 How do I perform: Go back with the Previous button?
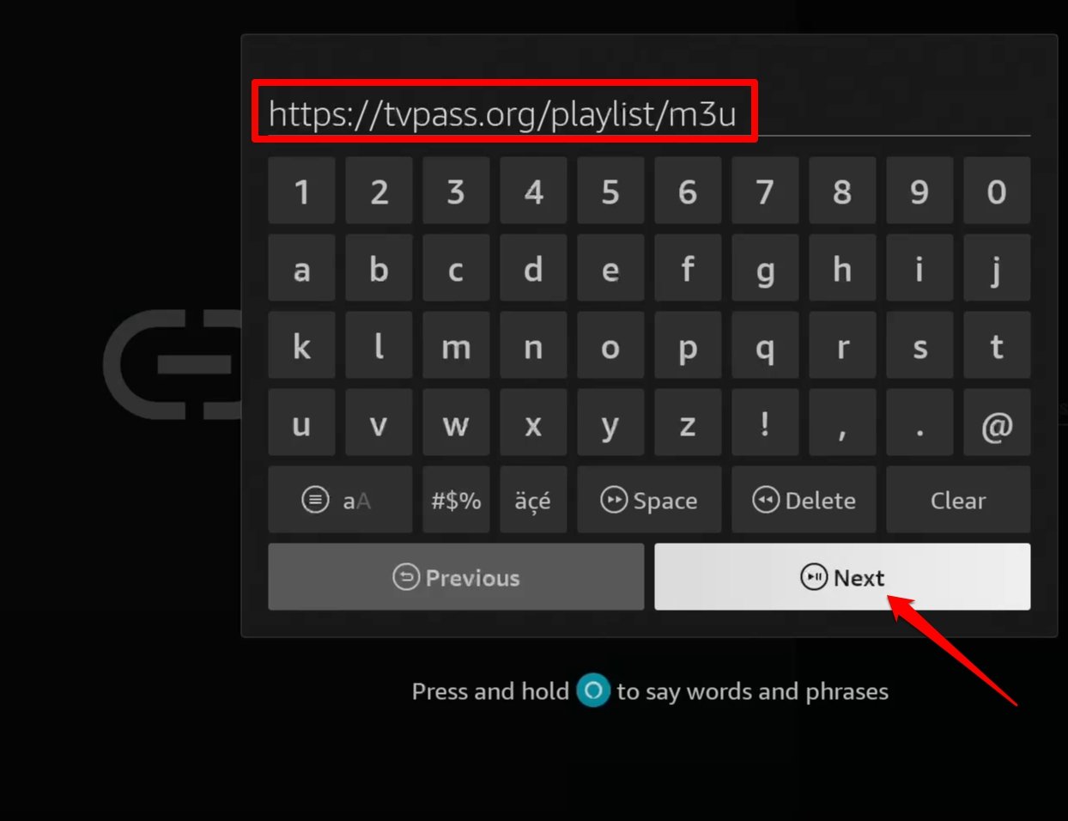pyautogui.click(x=456, y=576)
